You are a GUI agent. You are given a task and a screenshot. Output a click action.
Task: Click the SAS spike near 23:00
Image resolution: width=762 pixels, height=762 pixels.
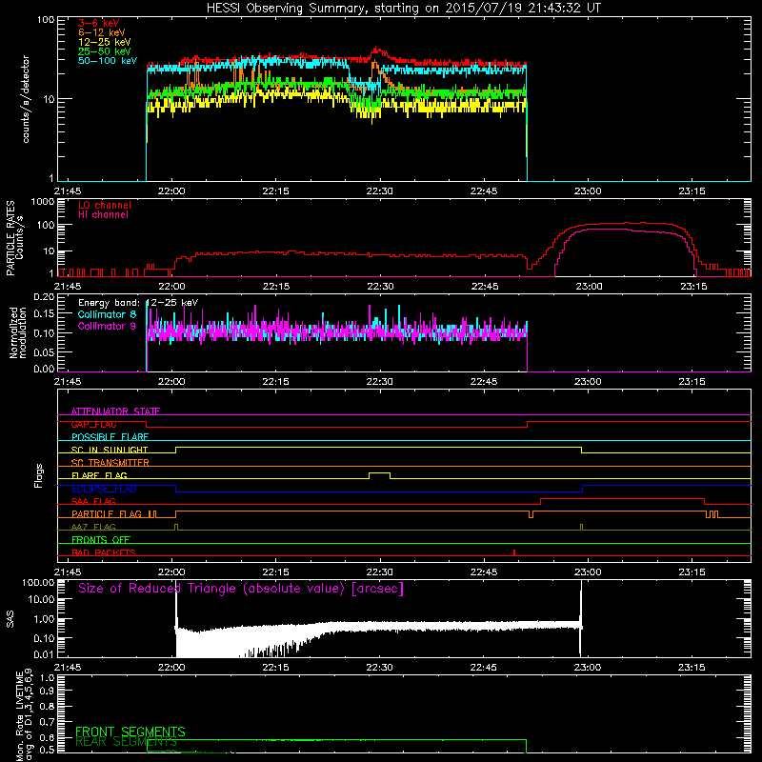click(x=581, y=617)
